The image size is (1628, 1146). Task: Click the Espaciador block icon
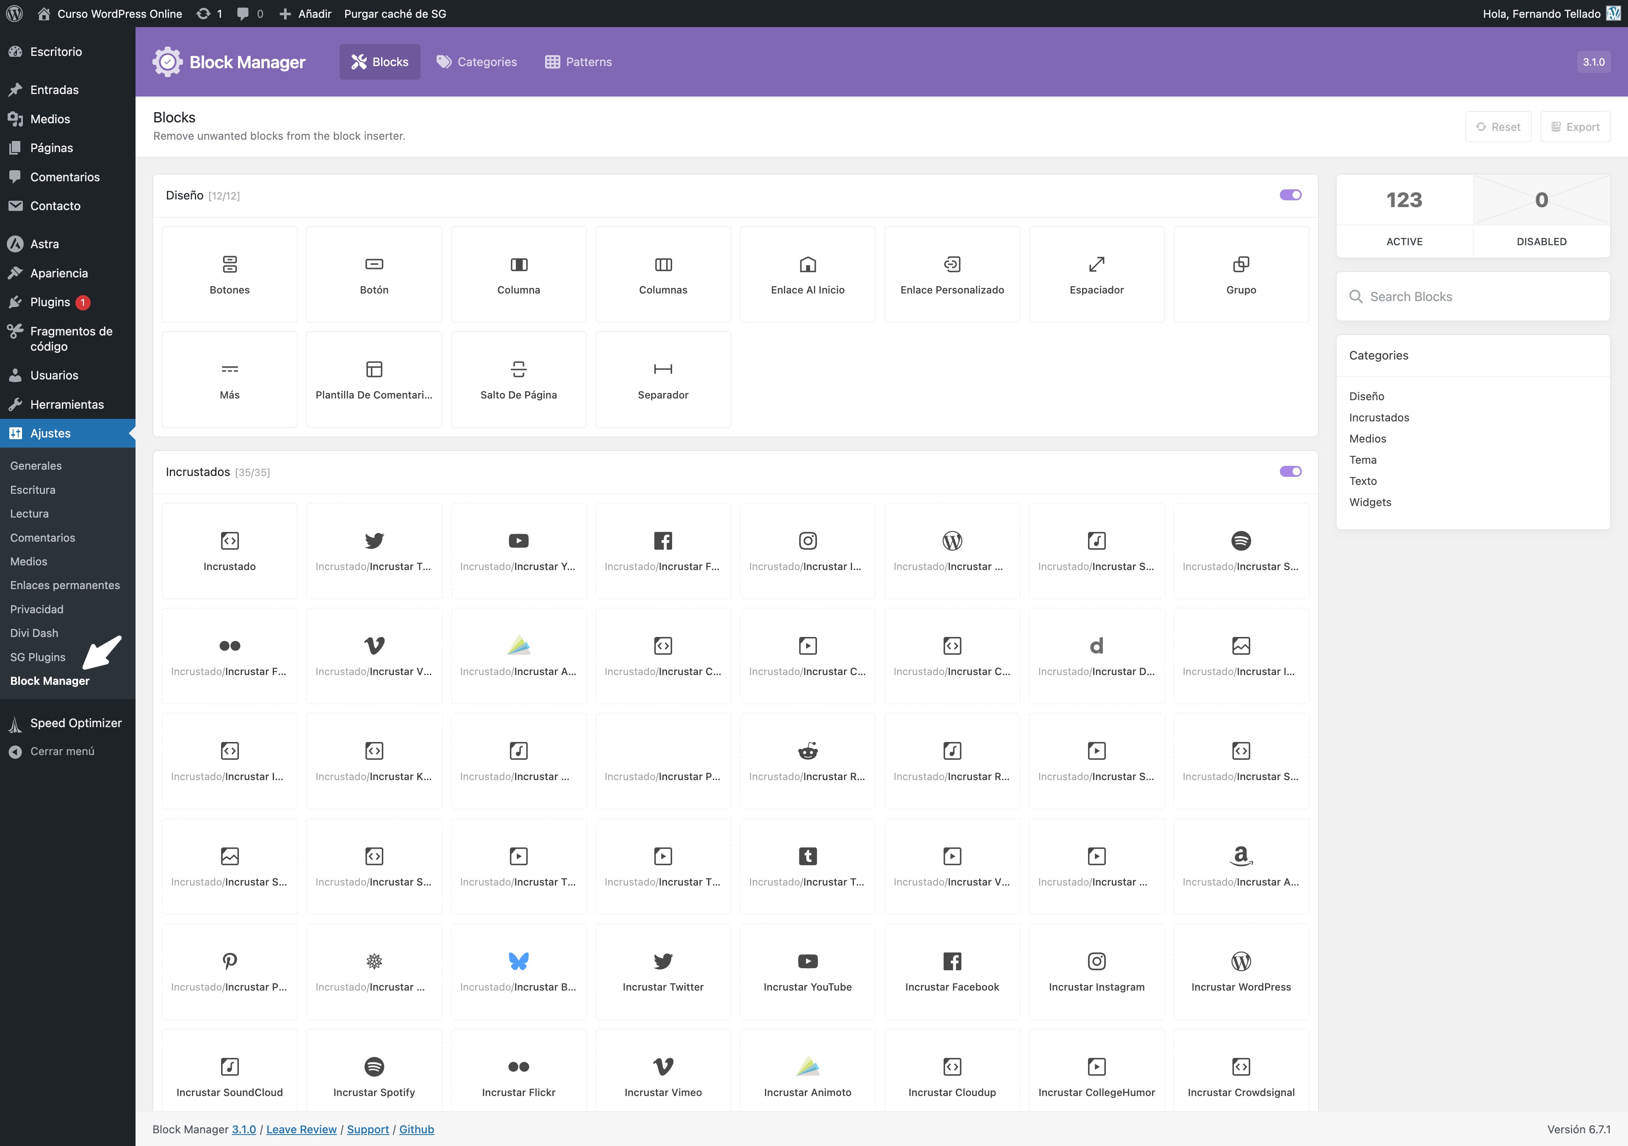coord(1096,265)
